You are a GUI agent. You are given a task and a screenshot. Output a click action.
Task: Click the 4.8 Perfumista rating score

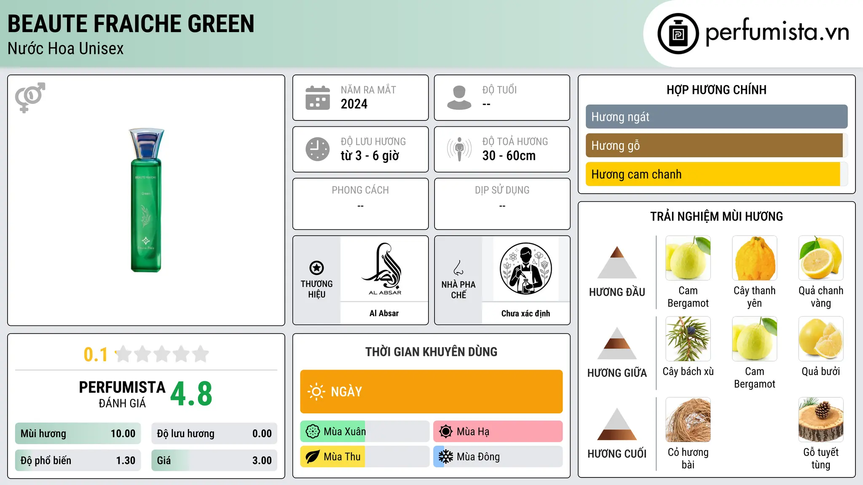click(191, 394)
